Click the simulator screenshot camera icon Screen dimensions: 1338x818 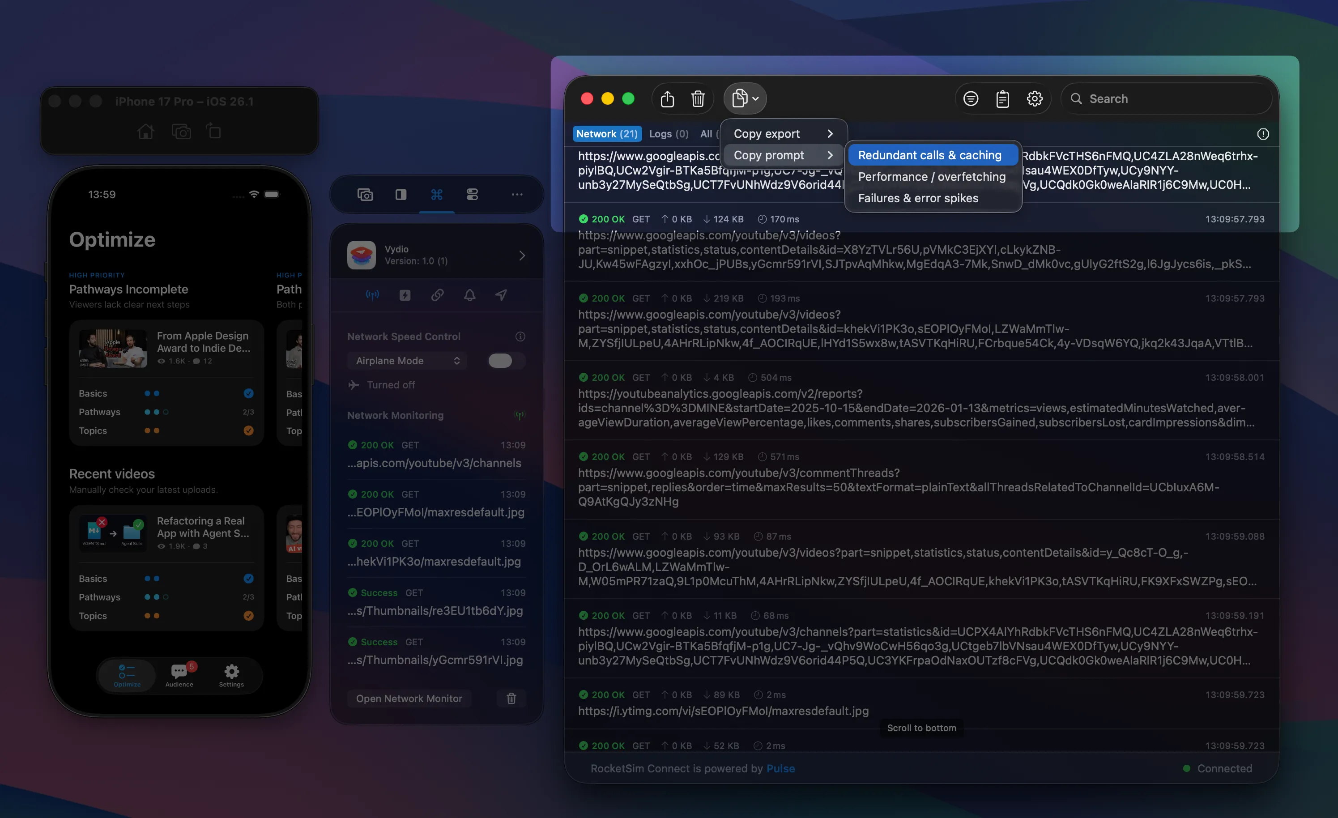(x=181, y=132)
